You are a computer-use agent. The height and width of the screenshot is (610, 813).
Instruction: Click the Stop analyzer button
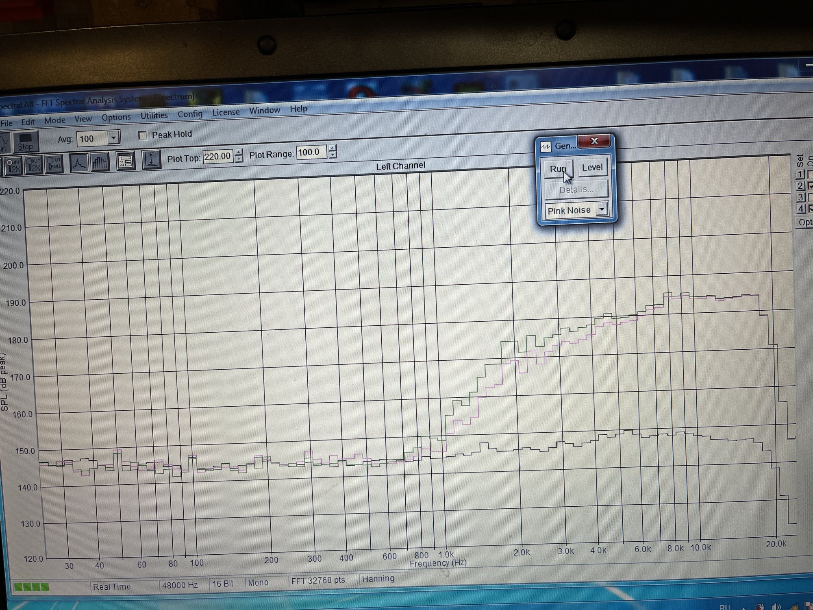pyautogui.click(x=26, y=142)
